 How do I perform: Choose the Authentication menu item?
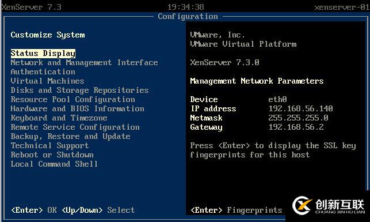(43, 72)
